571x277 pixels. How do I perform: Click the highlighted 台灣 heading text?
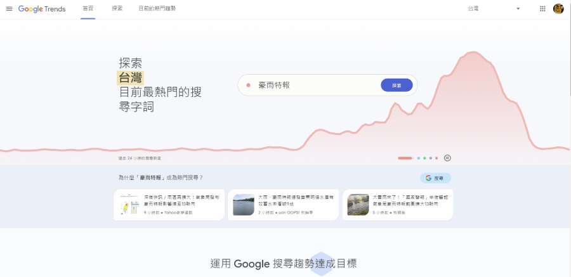(130, 78)
